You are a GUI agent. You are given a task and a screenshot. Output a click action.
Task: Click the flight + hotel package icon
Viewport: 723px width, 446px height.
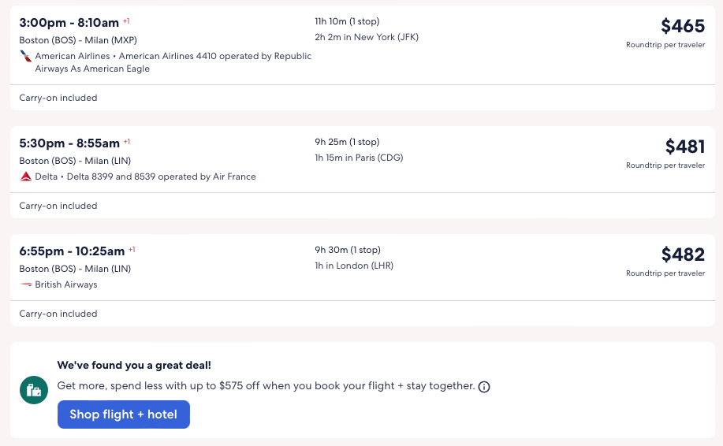pos(34,389)
